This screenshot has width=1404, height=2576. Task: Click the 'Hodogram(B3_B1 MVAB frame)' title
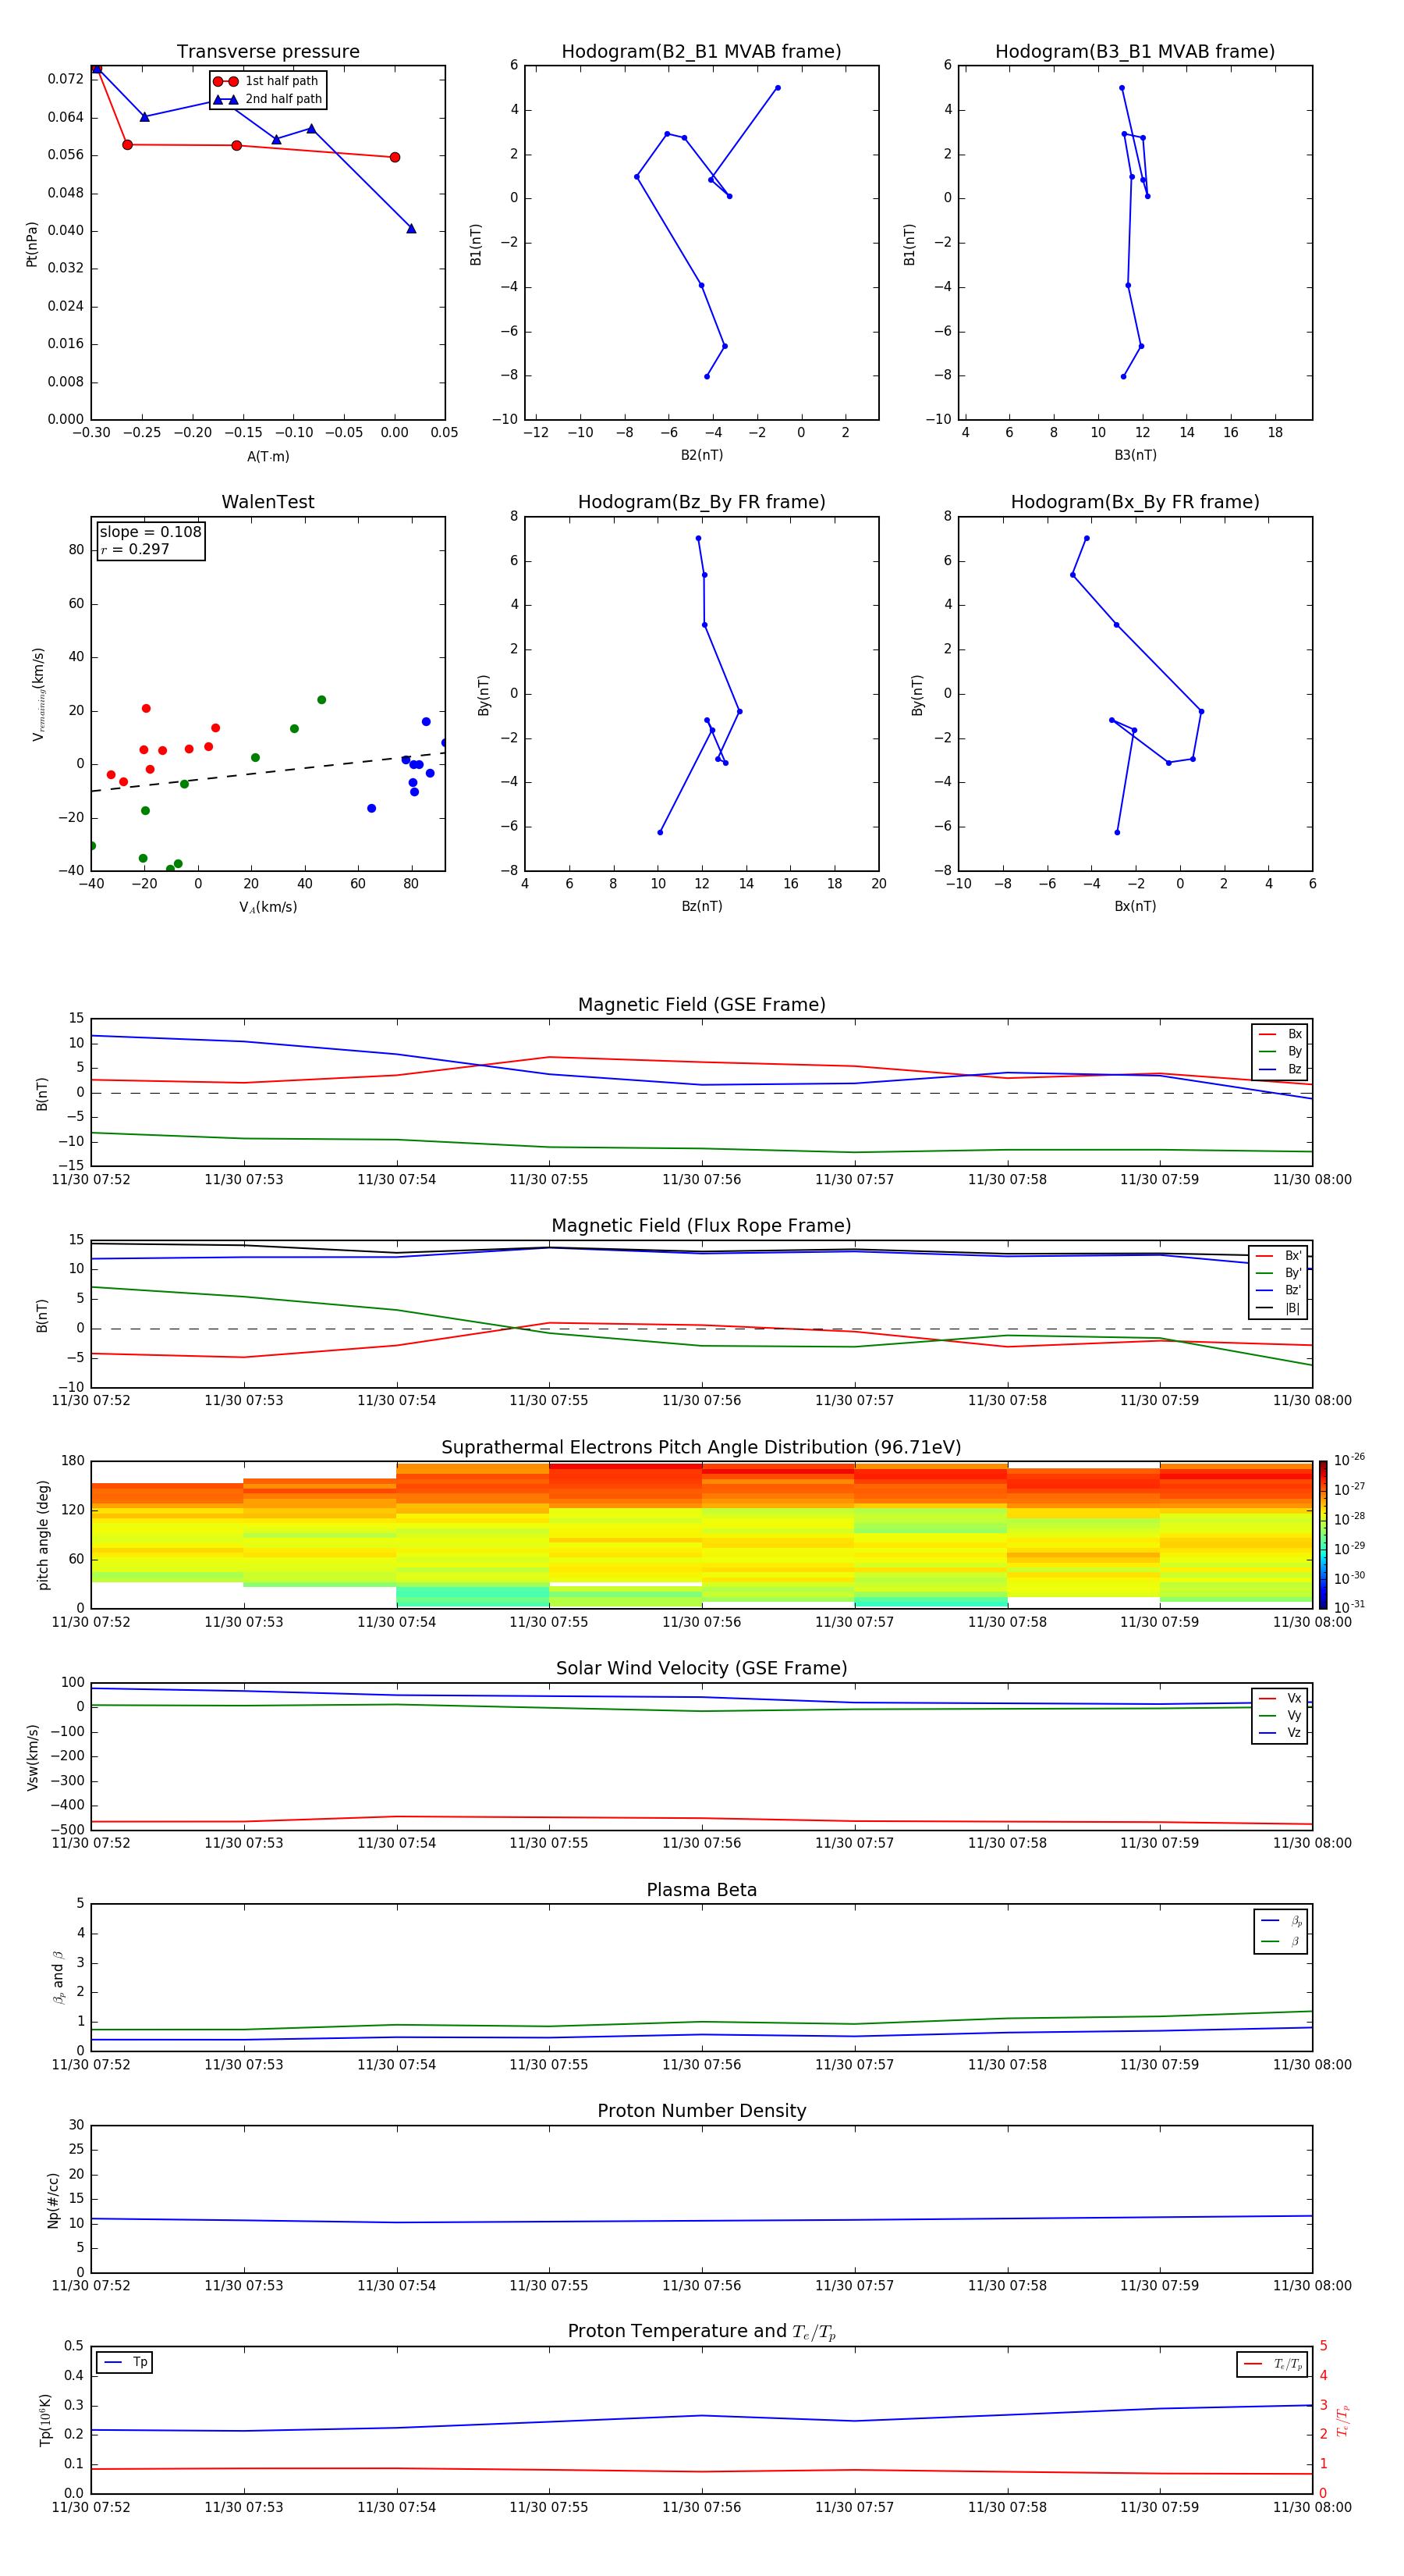(x=1135, y=51)
